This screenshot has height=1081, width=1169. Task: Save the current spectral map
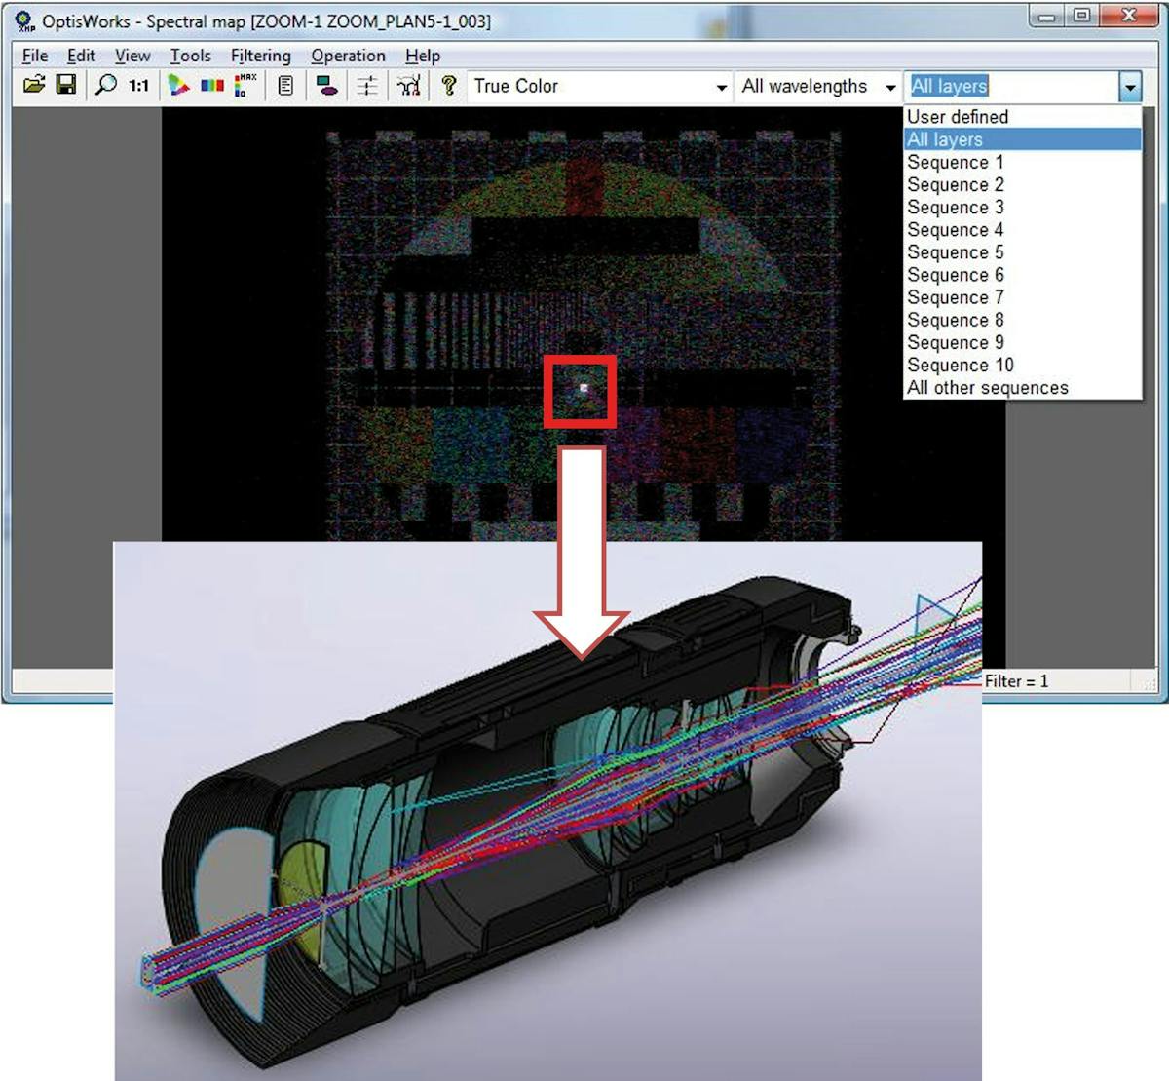pos(64,86)
